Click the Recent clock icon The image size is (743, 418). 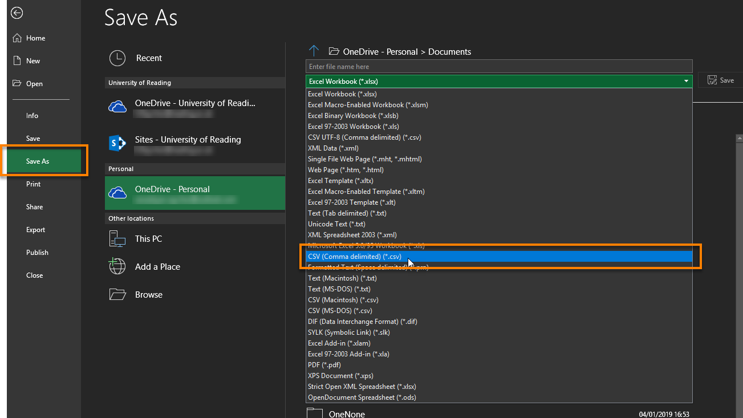[117, 58]
